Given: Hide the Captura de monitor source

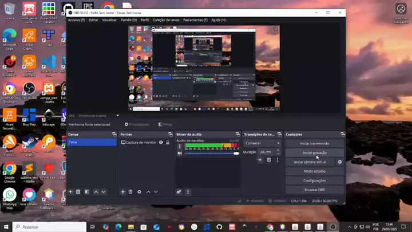Looking at the screenshot, I should [x=161, y=143].
